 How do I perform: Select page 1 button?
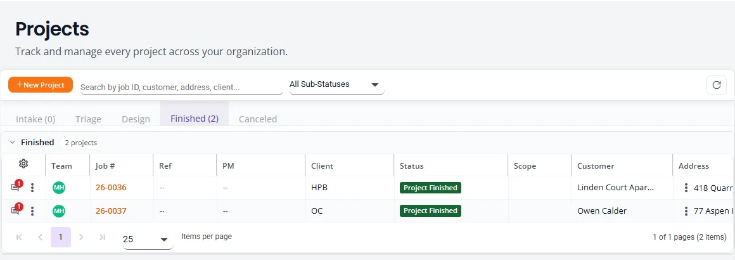coord(60,237)
